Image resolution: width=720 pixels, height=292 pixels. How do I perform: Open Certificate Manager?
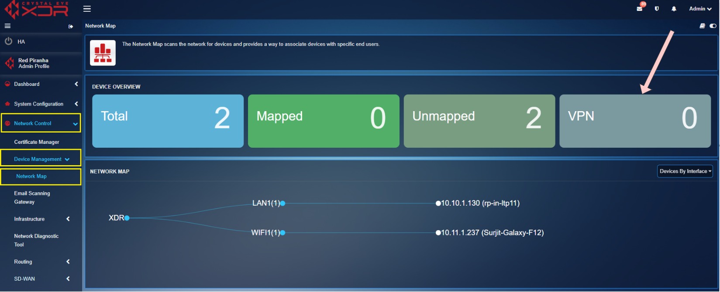click(37, 142)
